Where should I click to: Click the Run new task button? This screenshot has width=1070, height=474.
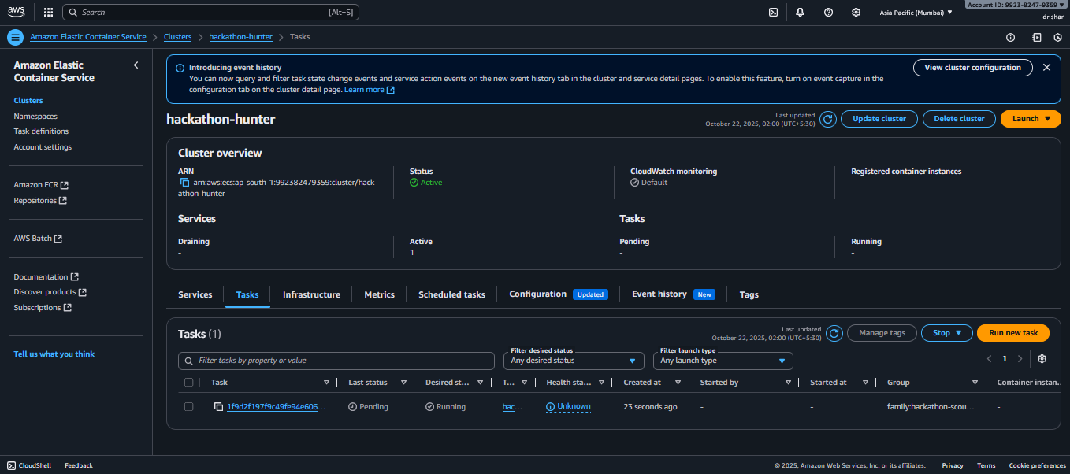coord(1012,332)
